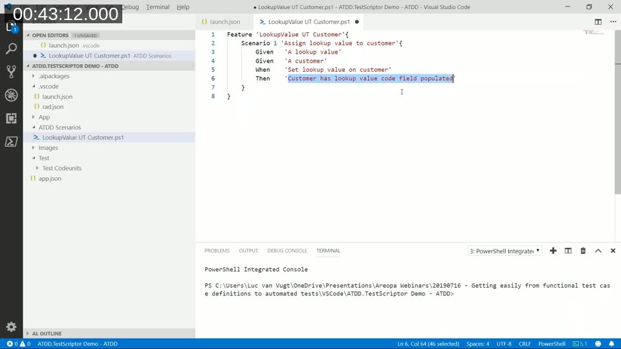This screenshot has width=621, height=349.
Task: Open launch.json in Open Editors list
Action: 109,45
